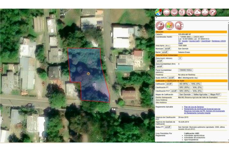Click the printer icon to print map
The height and width of the screenshot is (152, 229).
[205, 12]
